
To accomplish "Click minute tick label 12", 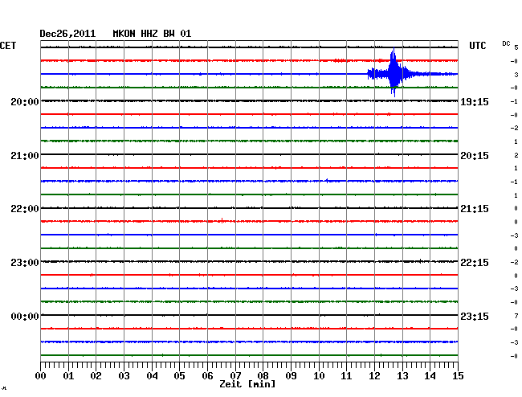I will coord(374,376).
